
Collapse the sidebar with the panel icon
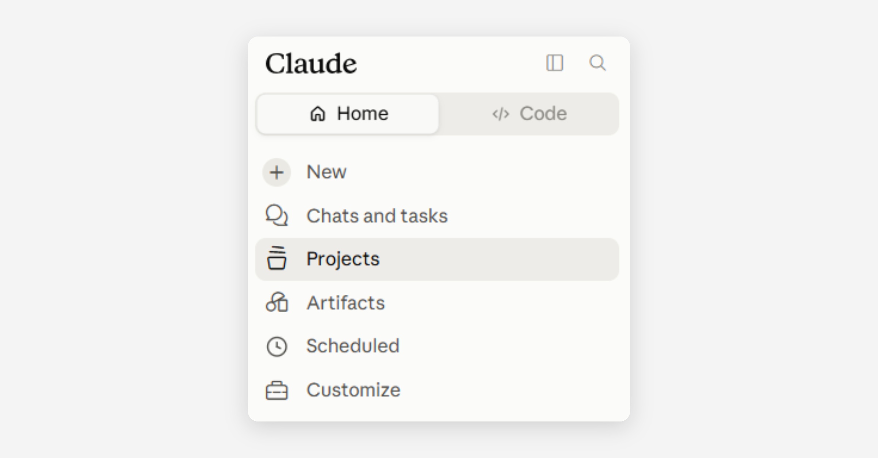[x=555, y=63]
